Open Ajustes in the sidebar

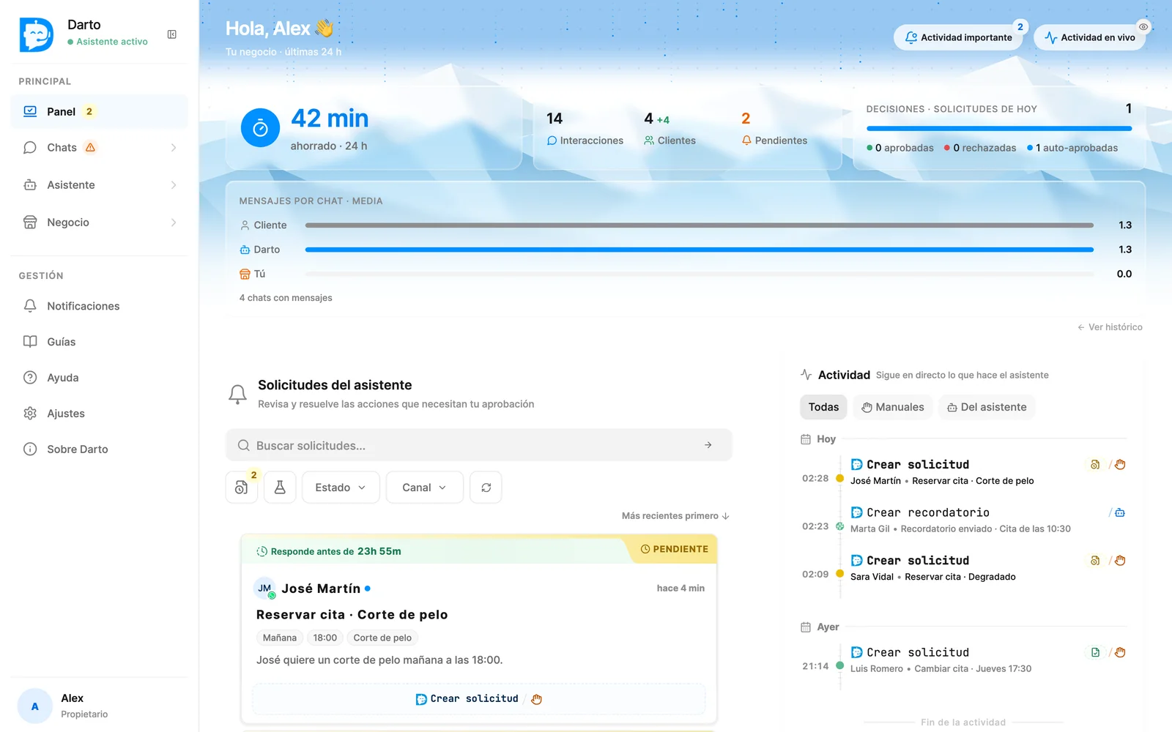tap(99, 414)
